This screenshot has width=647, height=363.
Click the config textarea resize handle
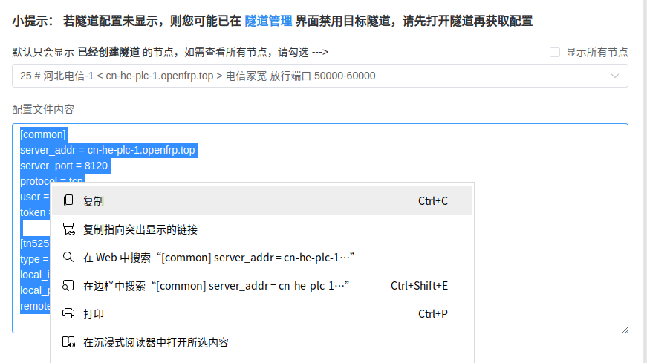[624, 329]
